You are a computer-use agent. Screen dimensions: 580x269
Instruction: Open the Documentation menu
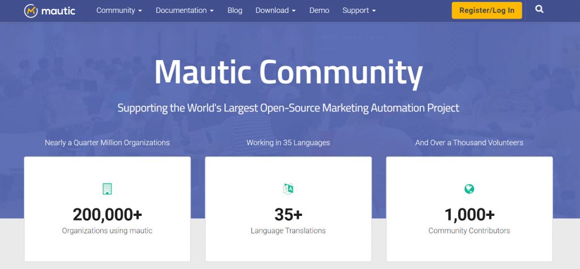point(185,10)
